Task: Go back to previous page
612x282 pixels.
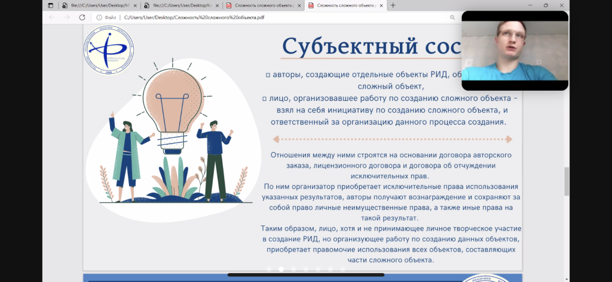Action: [52, 17]
